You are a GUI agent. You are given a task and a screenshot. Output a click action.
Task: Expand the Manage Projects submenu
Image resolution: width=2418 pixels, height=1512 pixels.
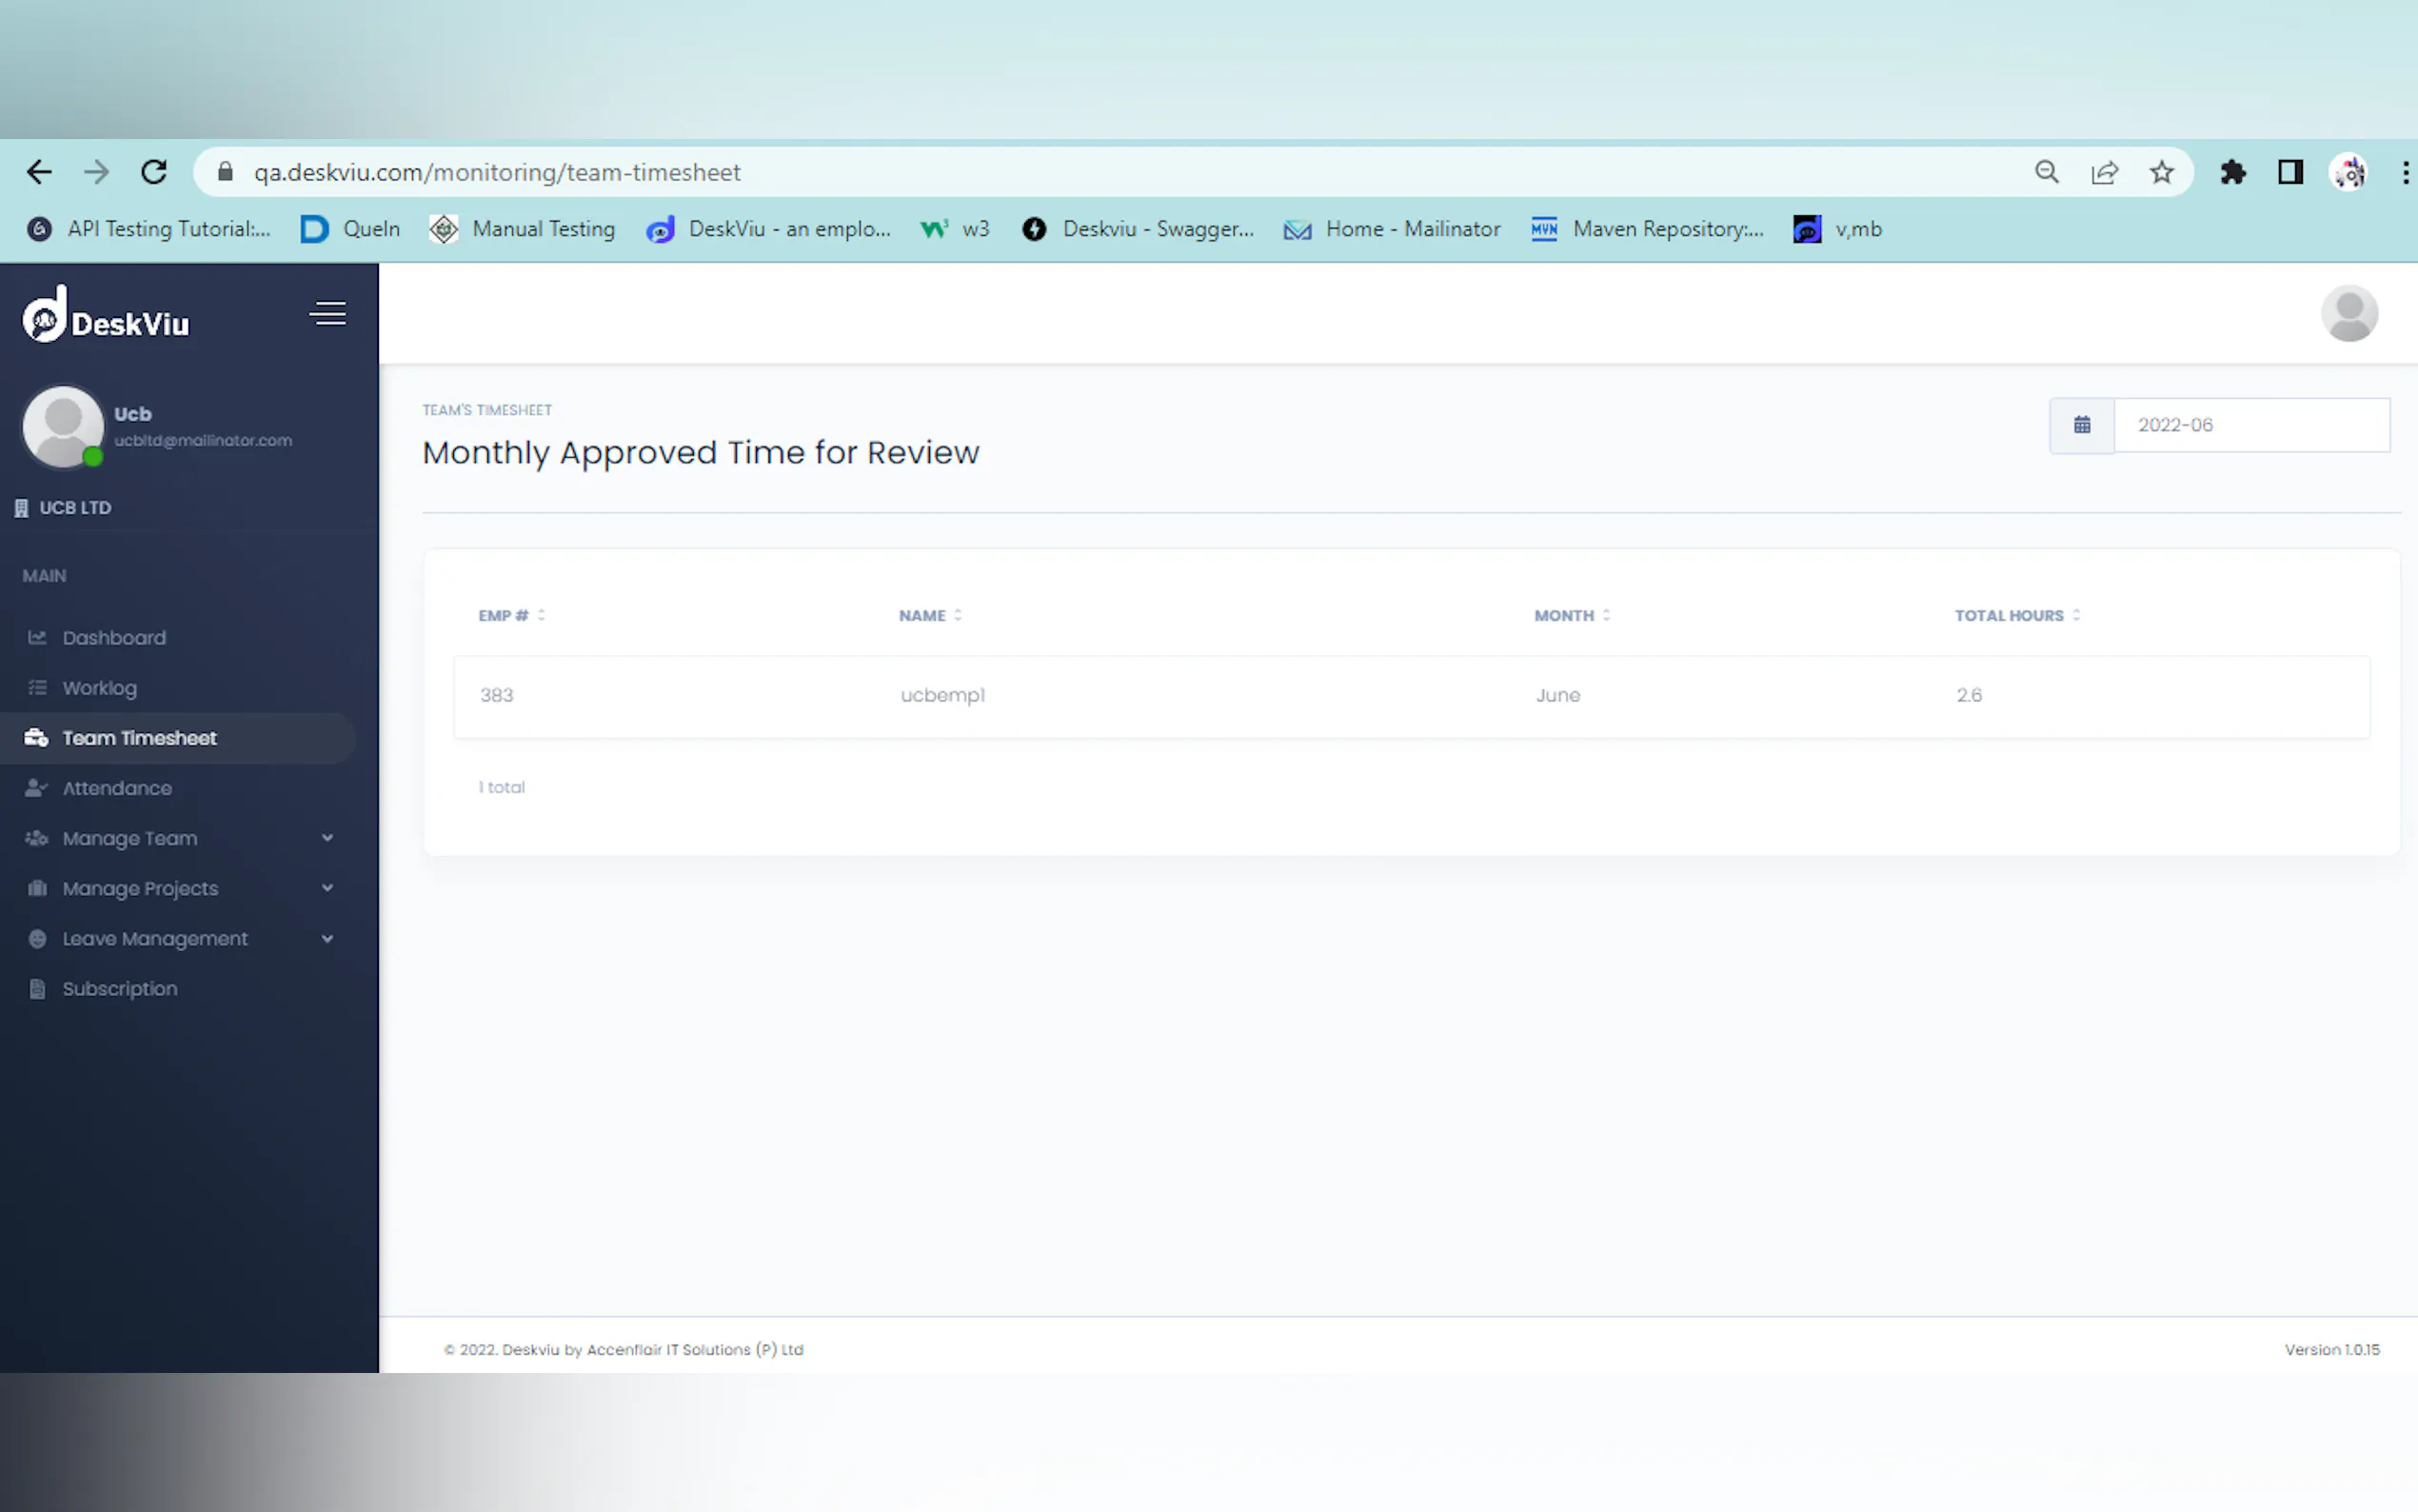coord(180,888)
